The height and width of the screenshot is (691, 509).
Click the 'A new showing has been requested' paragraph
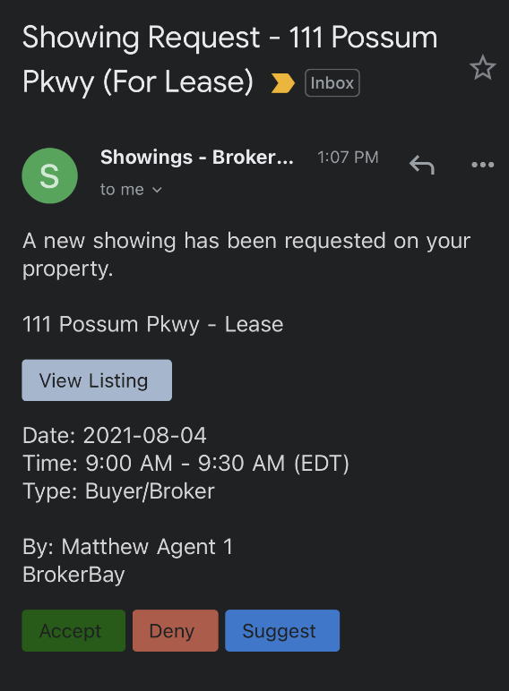coord(246,254)
